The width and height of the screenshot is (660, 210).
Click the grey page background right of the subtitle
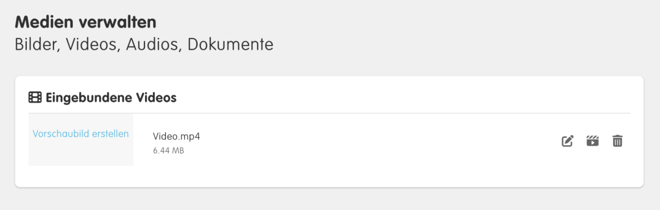coord(462,45)
